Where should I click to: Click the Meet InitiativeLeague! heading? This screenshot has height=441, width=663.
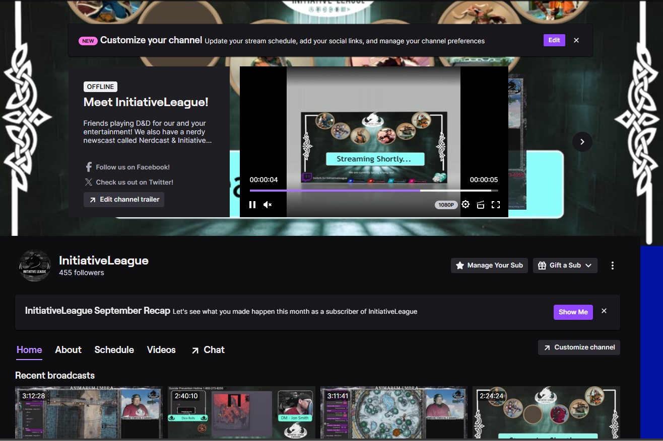pos(146,102)
